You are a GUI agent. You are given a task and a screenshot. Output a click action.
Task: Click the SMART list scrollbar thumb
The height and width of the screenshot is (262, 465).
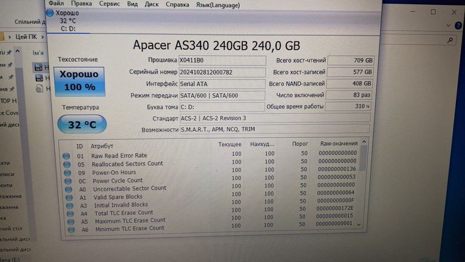363,158
